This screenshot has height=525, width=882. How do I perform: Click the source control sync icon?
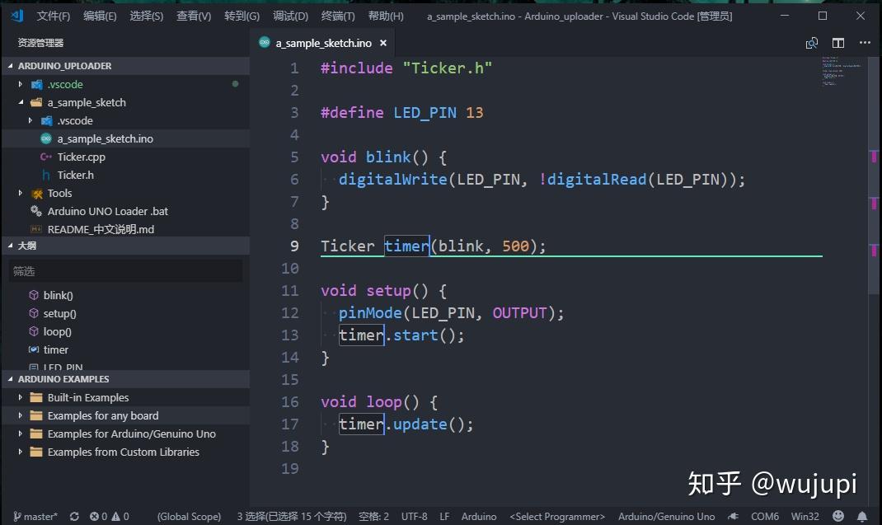coord(73,516)
